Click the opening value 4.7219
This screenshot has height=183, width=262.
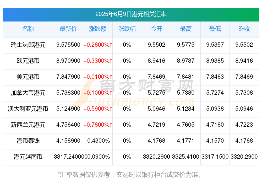156,125
